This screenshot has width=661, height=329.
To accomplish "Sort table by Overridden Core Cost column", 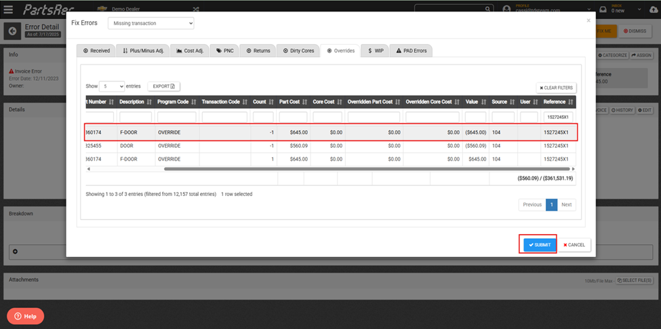I will coord(433,102).
